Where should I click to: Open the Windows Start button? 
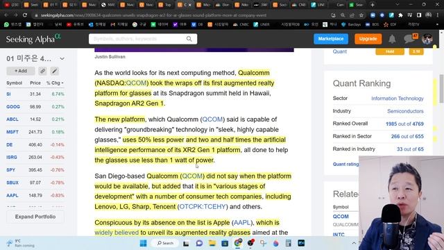tap(144, 243)
